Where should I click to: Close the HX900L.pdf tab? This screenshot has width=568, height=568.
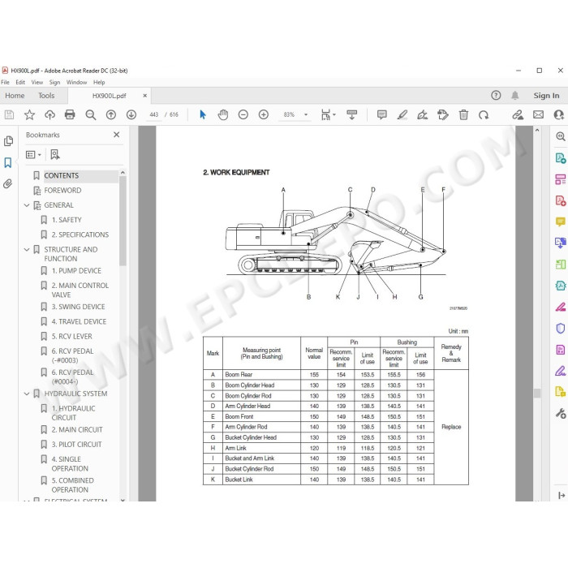coord(145,96)
